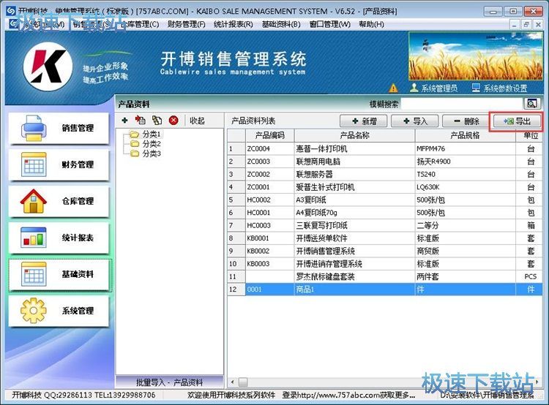Click the fuzzy search magnifier icon
The width and height of the screenshot is (549, 405).
(532, 104)
